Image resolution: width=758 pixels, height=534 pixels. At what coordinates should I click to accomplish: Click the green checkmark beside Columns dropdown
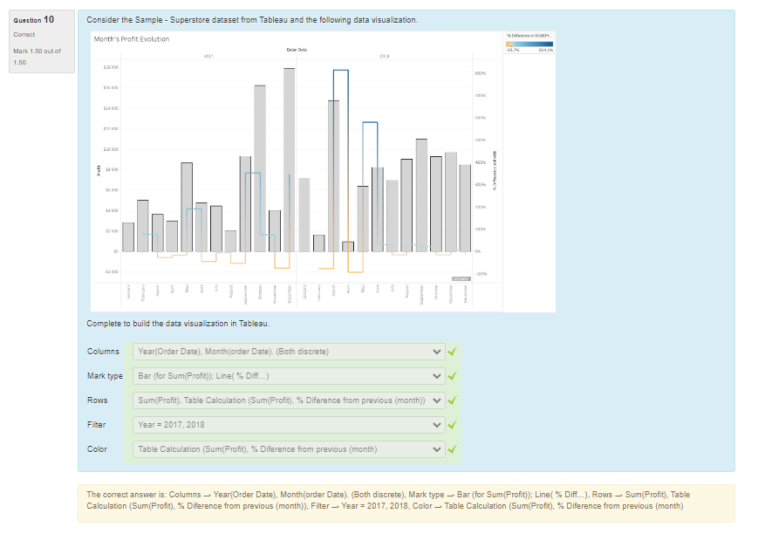tap(451, 352)
